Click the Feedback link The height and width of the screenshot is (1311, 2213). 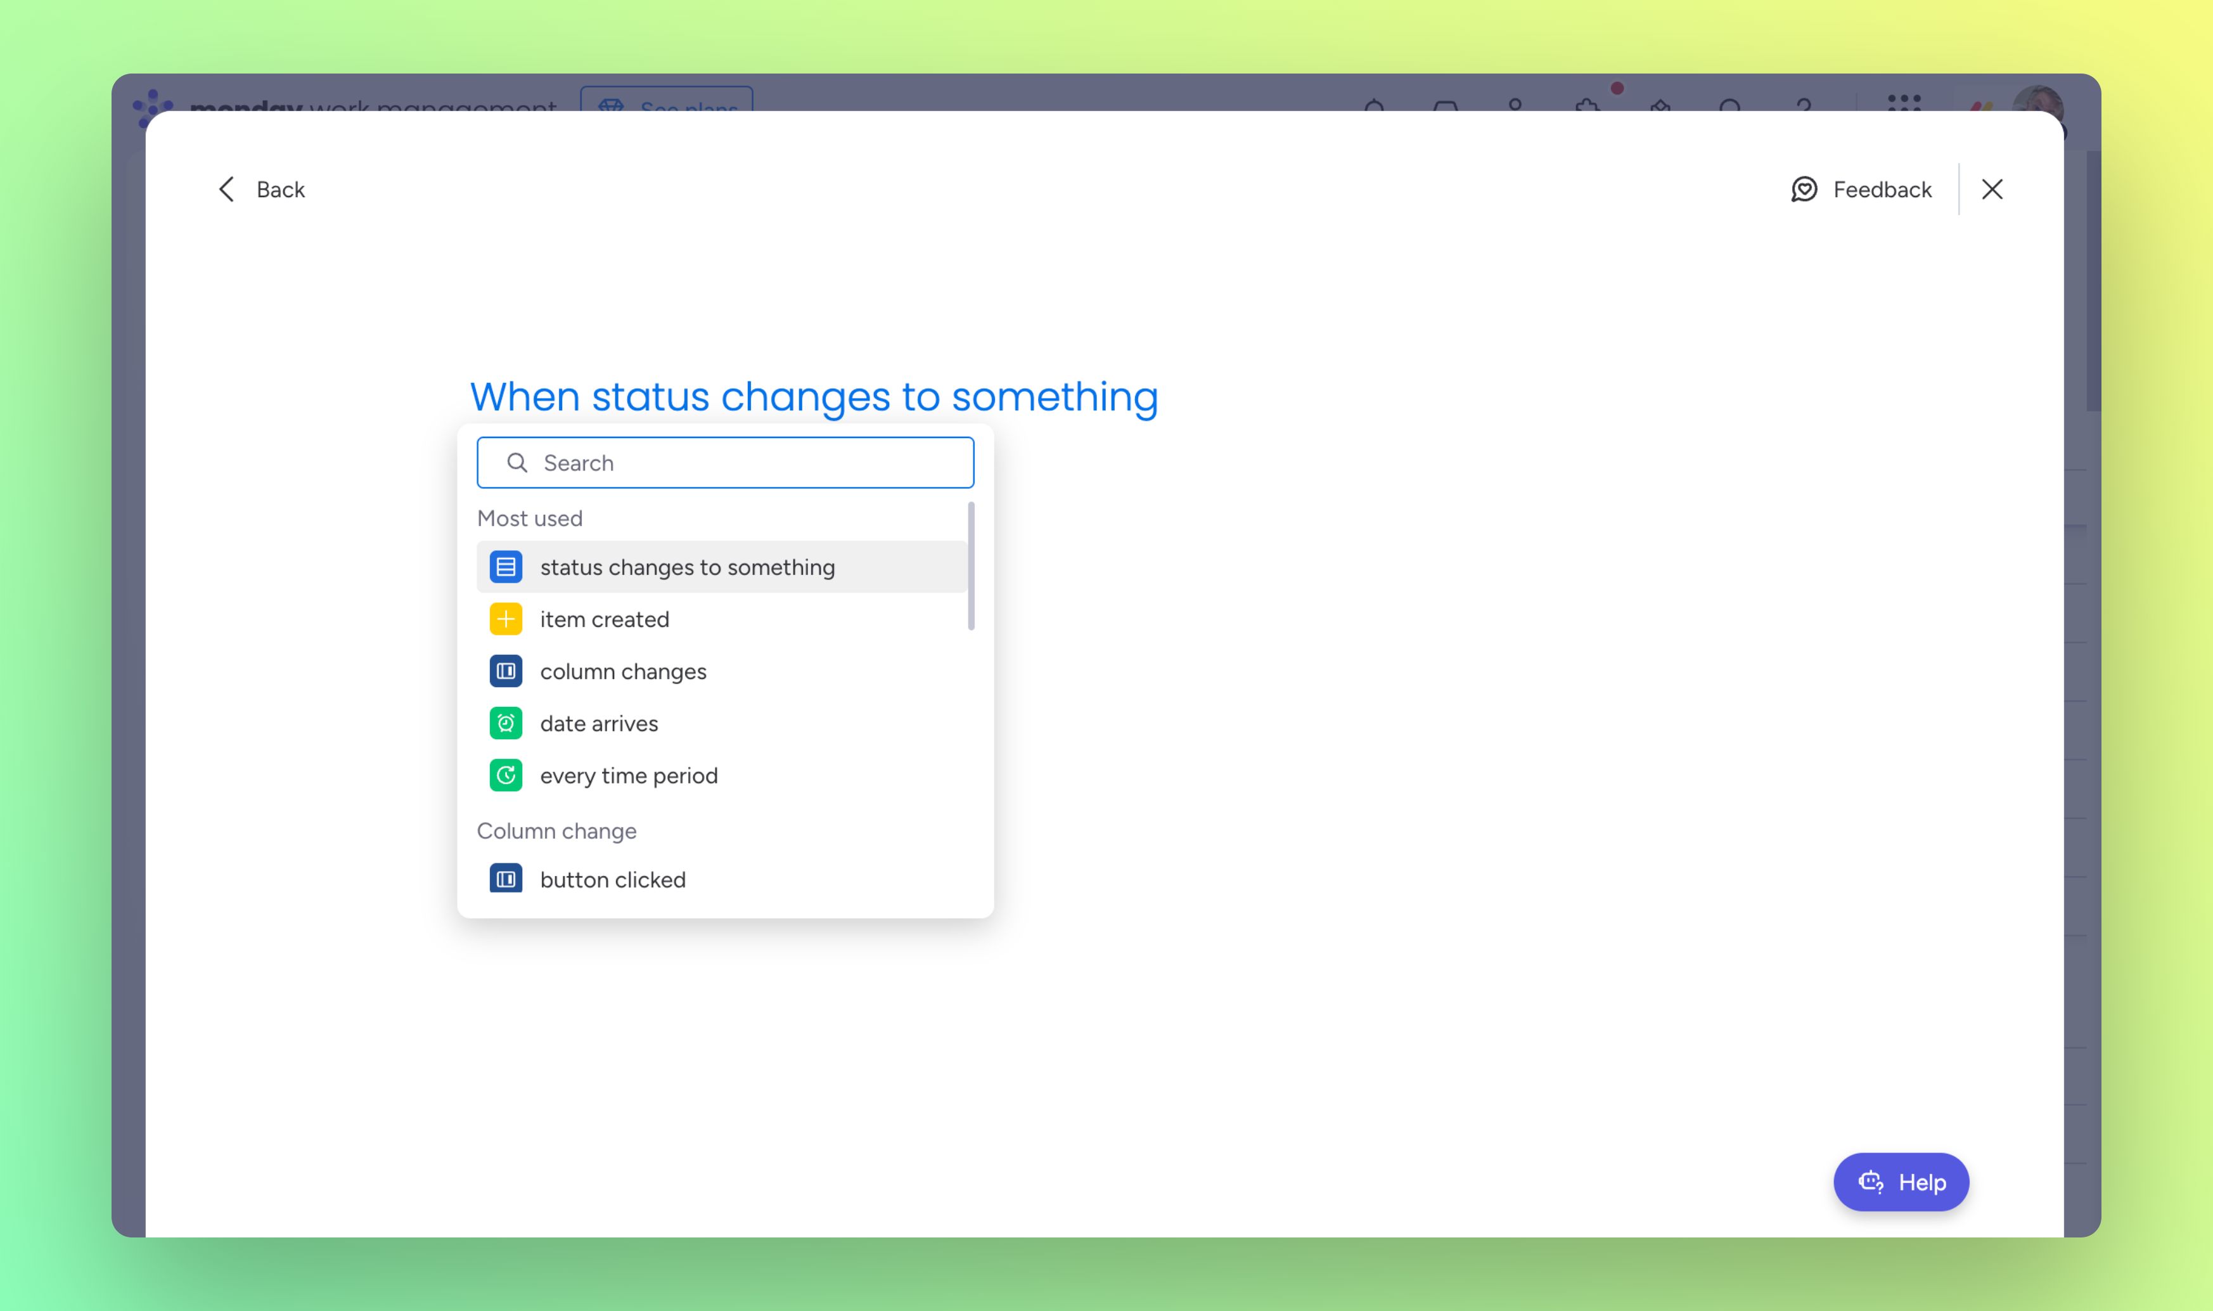1882,189
